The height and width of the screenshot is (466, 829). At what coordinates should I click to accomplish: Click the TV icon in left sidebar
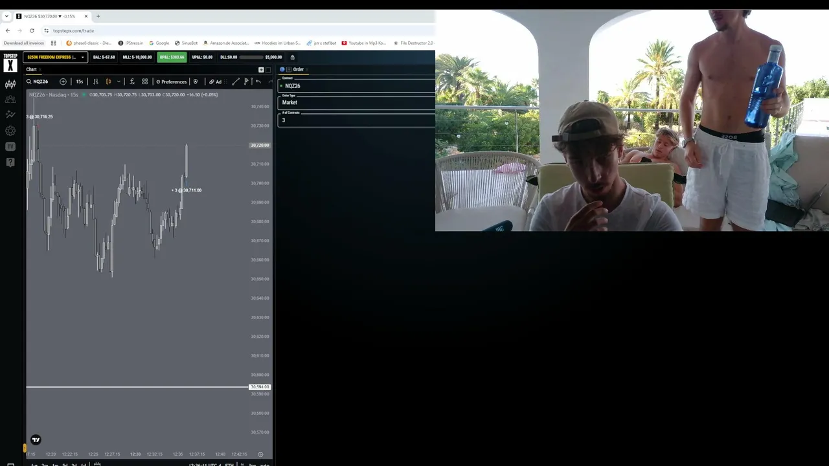(10, 146)
